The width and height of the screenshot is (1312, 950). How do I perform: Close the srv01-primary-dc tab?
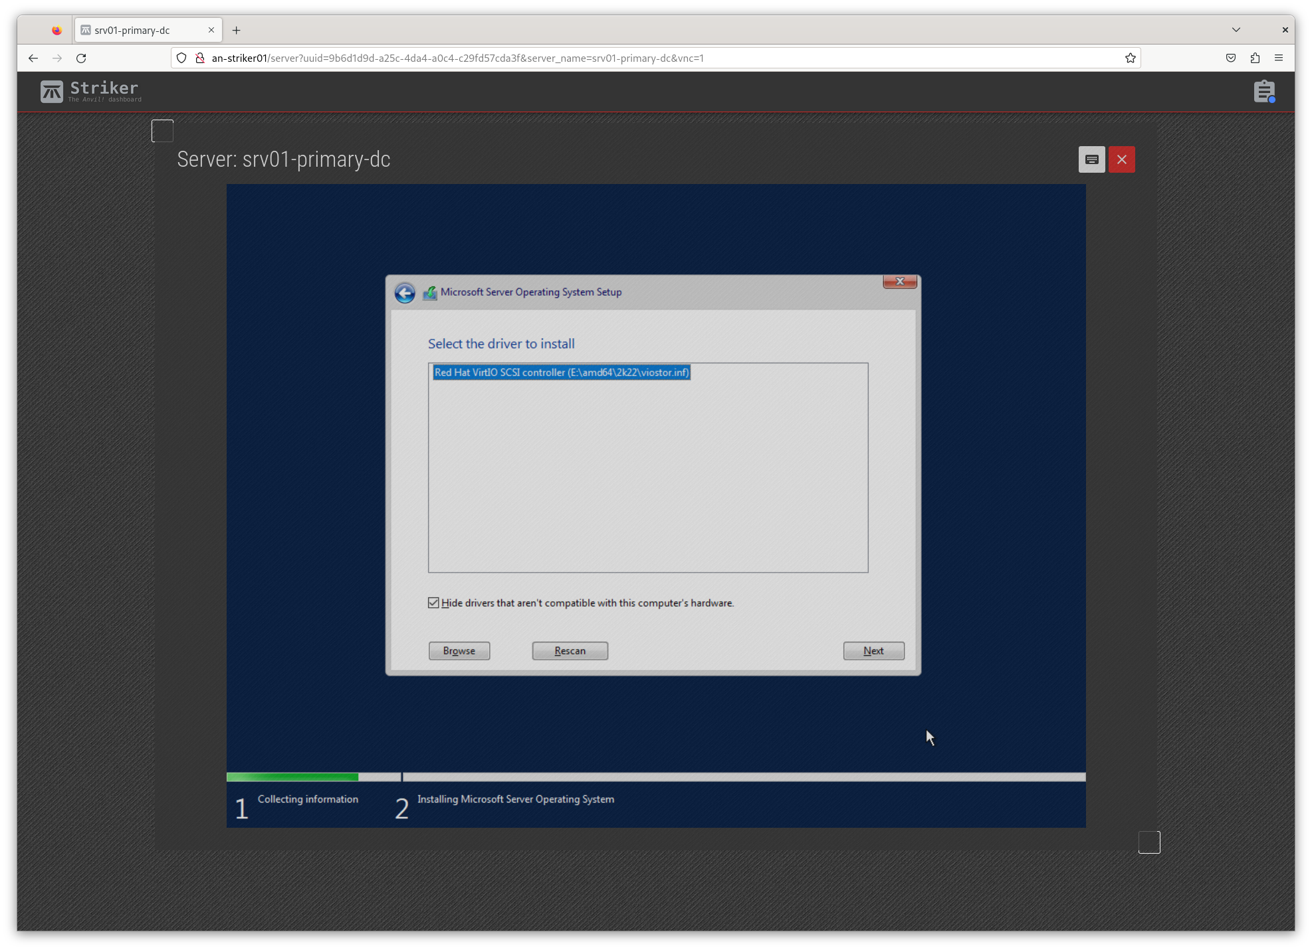(x=211, y=30)
